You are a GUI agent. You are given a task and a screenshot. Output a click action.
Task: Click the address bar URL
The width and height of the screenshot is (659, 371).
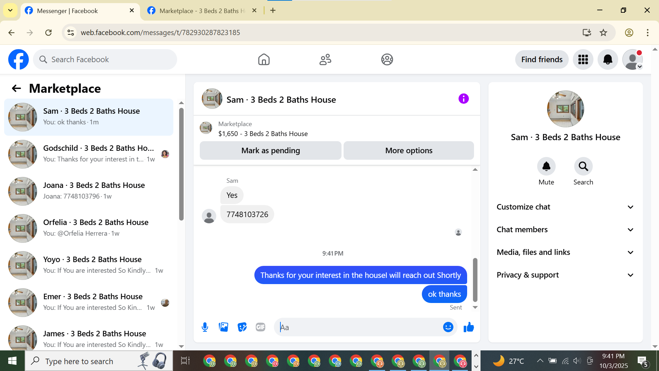[x=160, y=33]
